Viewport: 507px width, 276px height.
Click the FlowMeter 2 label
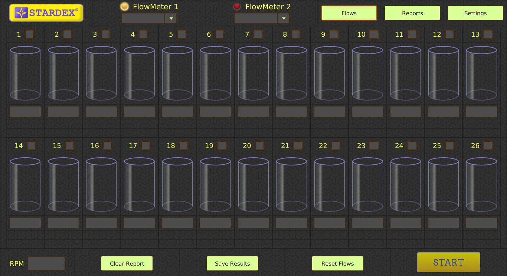(268, 7)
